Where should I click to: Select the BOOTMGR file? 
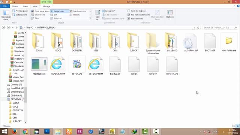pos(210,42)
